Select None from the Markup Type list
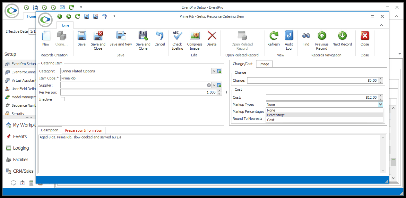The width and height of the screenshot is (406, 198). 324,110
